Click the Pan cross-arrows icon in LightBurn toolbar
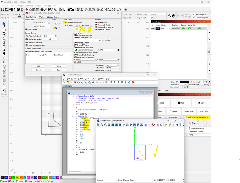 (42, 10)
